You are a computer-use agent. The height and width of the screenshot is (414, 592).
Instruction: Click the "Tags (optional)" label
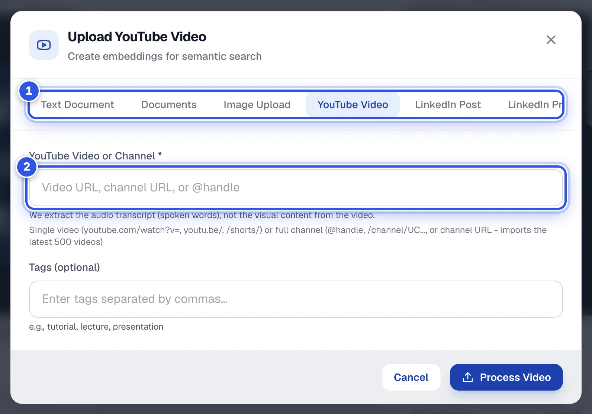pyautogui.click(x=65, y=268)
